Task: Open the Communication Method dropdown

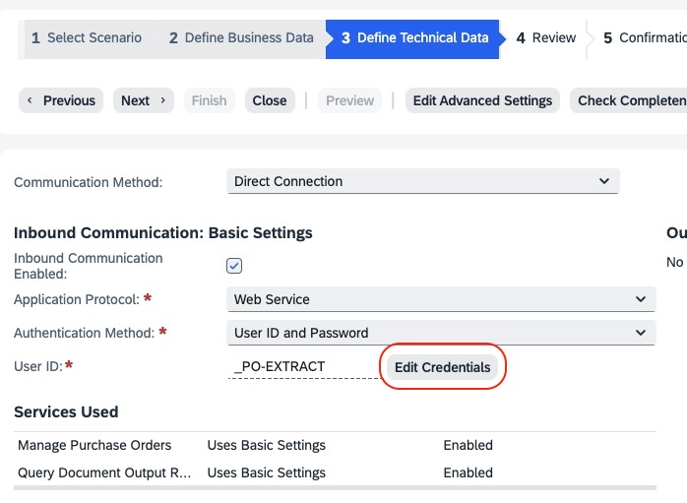Action: pyautogui.click(x=423, y=181)
